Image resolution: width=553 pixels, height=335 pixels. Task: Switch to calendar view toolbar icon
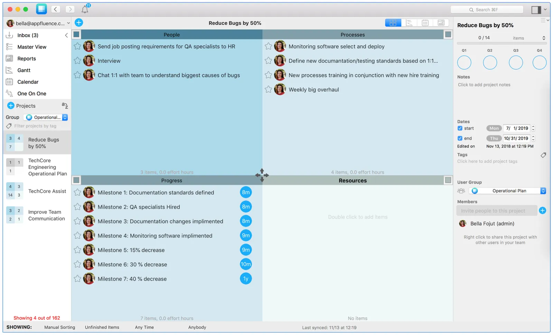(425, 23)
